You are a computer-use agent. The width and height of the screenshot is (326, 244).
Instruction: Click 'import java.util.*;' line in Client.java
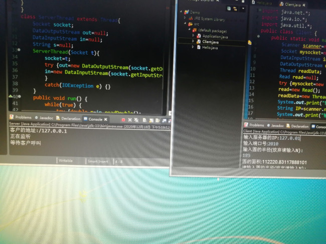286,25
